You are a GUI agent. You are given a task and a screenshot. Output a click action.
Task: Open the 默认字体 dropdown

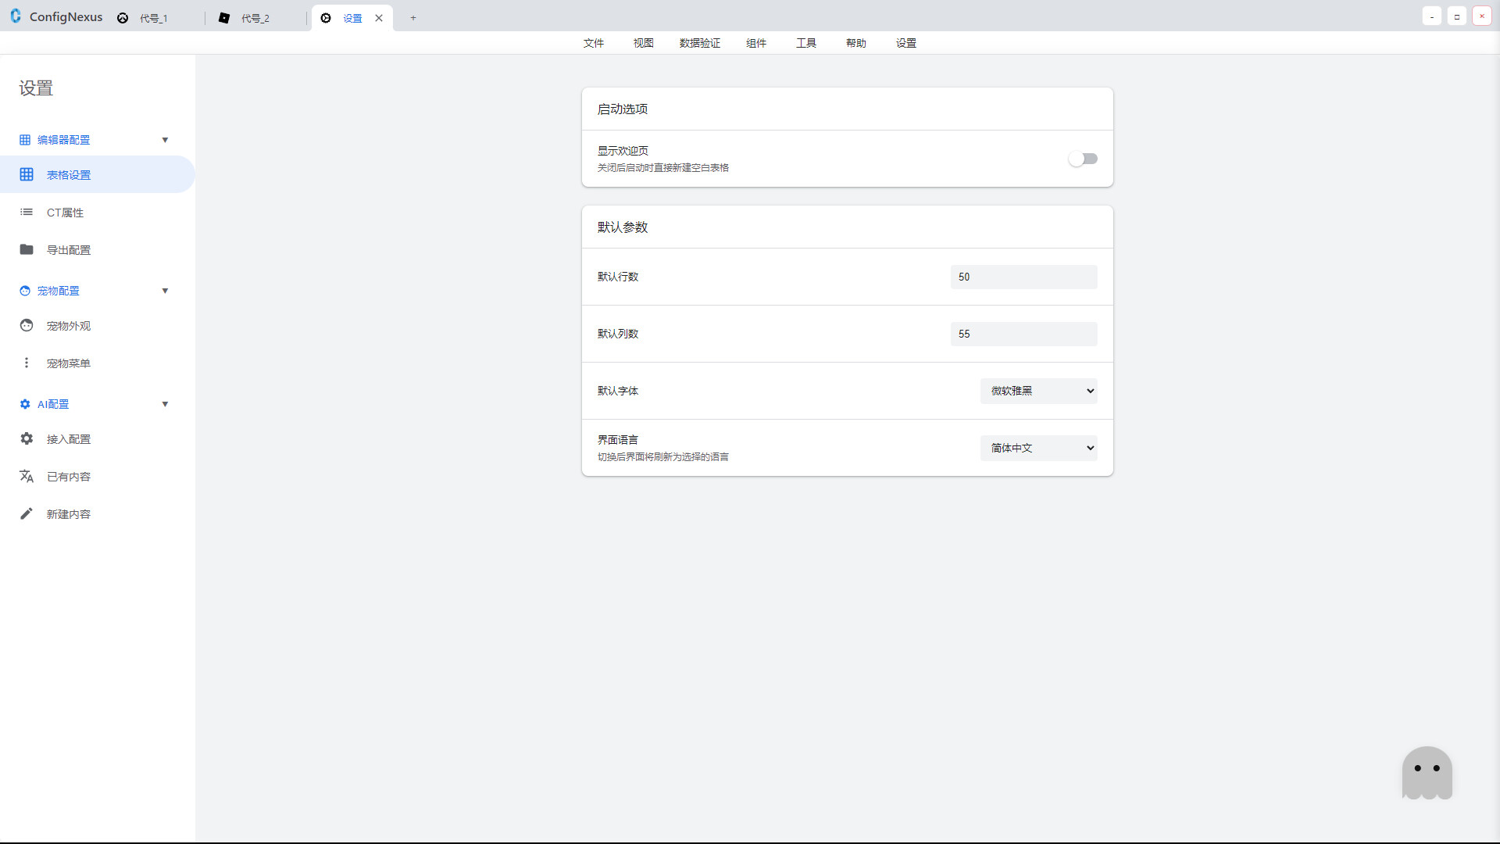1038,391
